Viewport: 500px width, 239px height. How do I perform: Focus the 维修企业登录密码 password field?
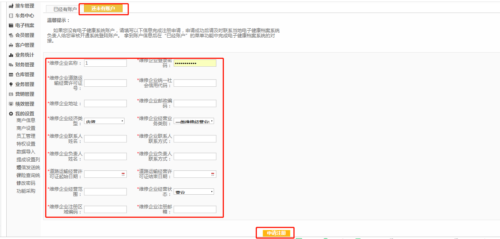195,63
